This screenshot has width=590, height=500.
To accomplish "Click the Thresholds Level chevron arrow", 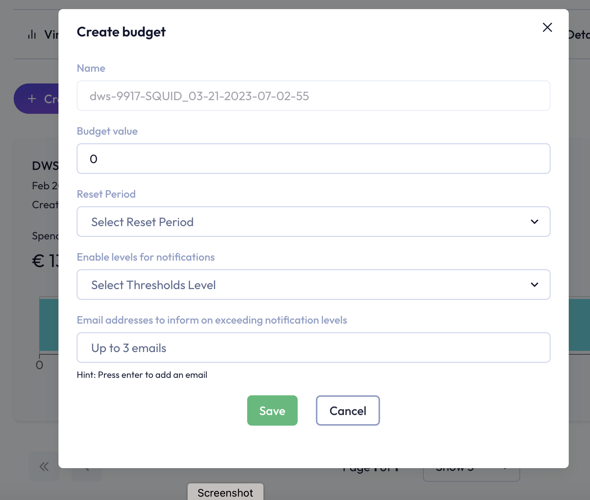I will [x=534, y=285].
